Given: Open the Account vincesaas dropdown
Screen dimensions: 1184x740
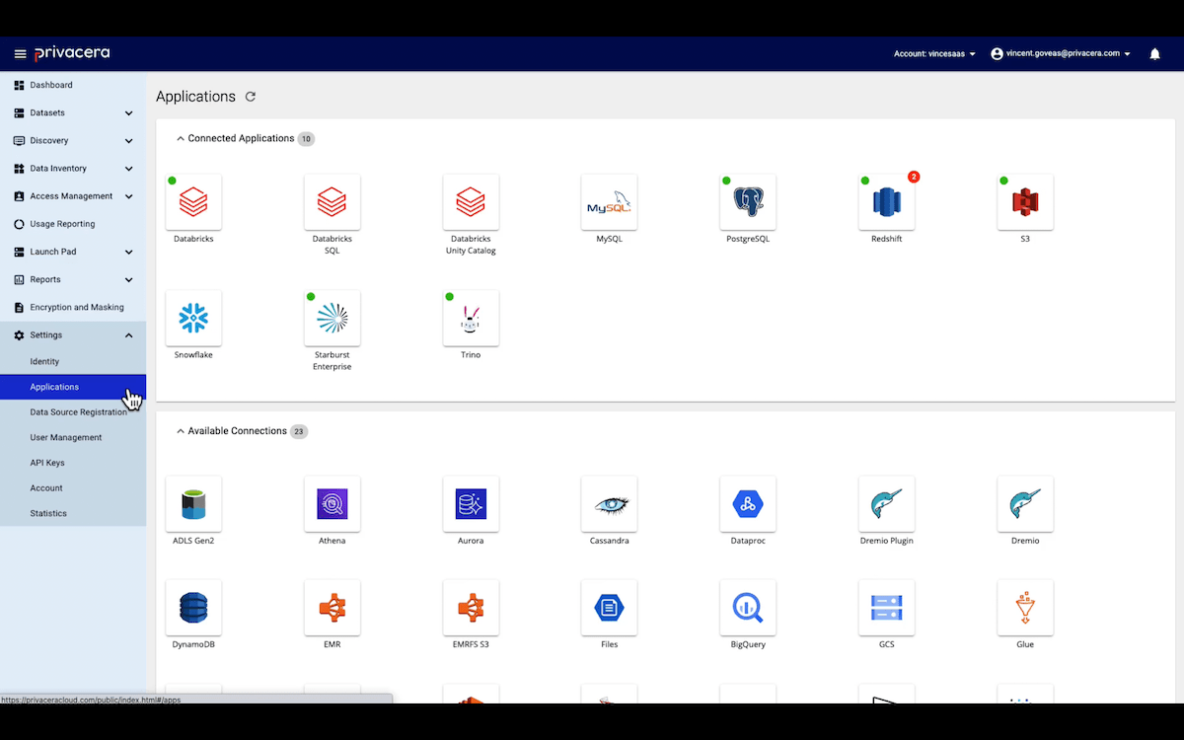Looking at the screenshot, I should [934, 53].
